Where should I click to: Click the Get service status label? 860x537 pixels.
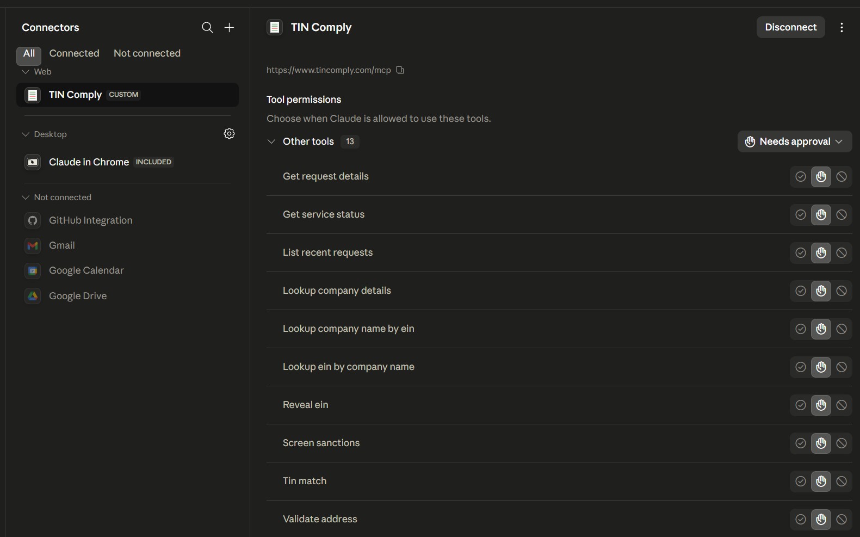[324, 214]
